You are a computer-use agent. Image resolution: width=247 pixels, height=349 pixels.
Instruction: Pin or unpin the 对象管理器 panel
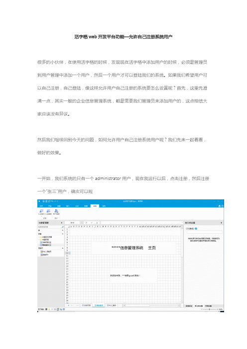tap(62, 223)
